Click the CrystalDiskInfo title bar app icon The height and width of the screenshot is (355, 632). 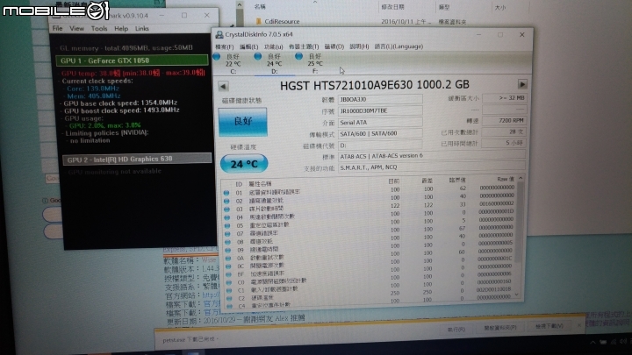pos(219,34)
